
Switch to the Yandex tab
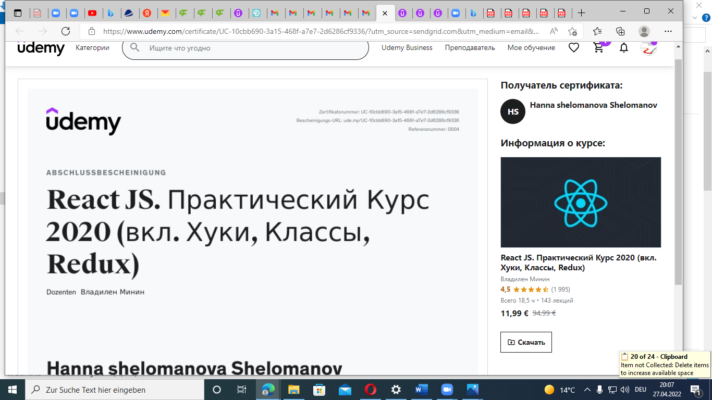pos(147,13)
